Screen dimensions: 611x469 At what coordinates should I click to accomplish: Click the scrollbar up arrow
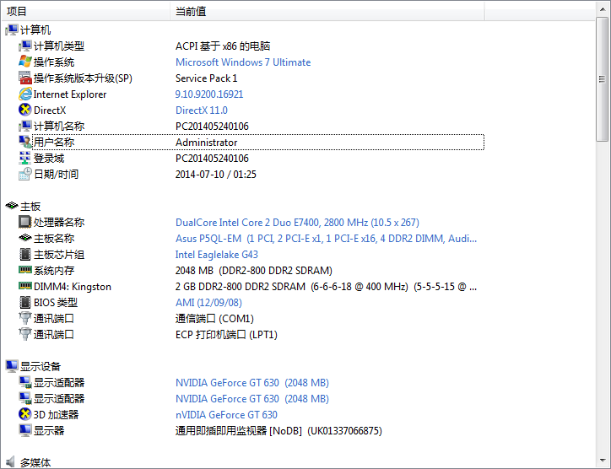[602, 9]
